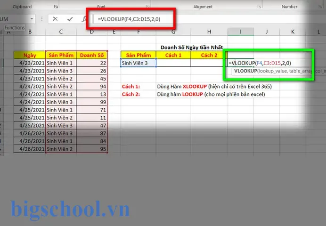Select column B header
Viewport: 326px width, 226px height.
[x=30, y=32]
